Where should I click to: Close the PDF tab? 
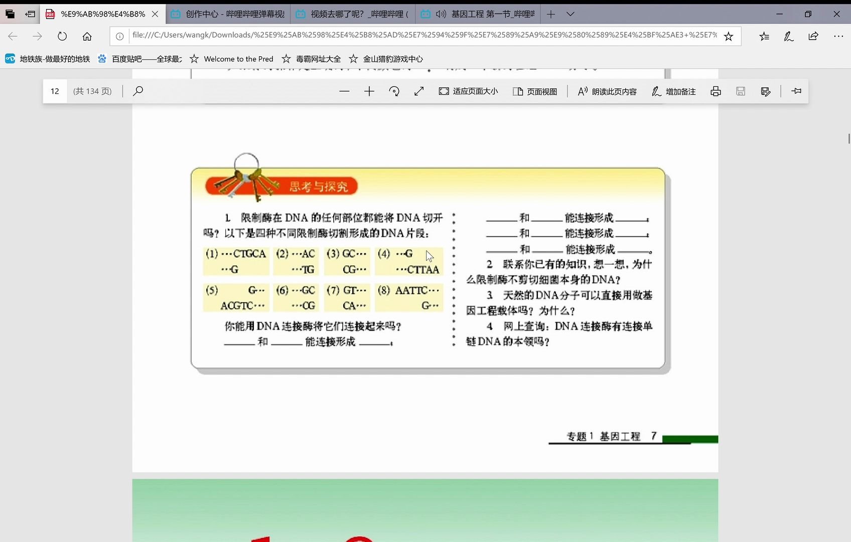155,14
